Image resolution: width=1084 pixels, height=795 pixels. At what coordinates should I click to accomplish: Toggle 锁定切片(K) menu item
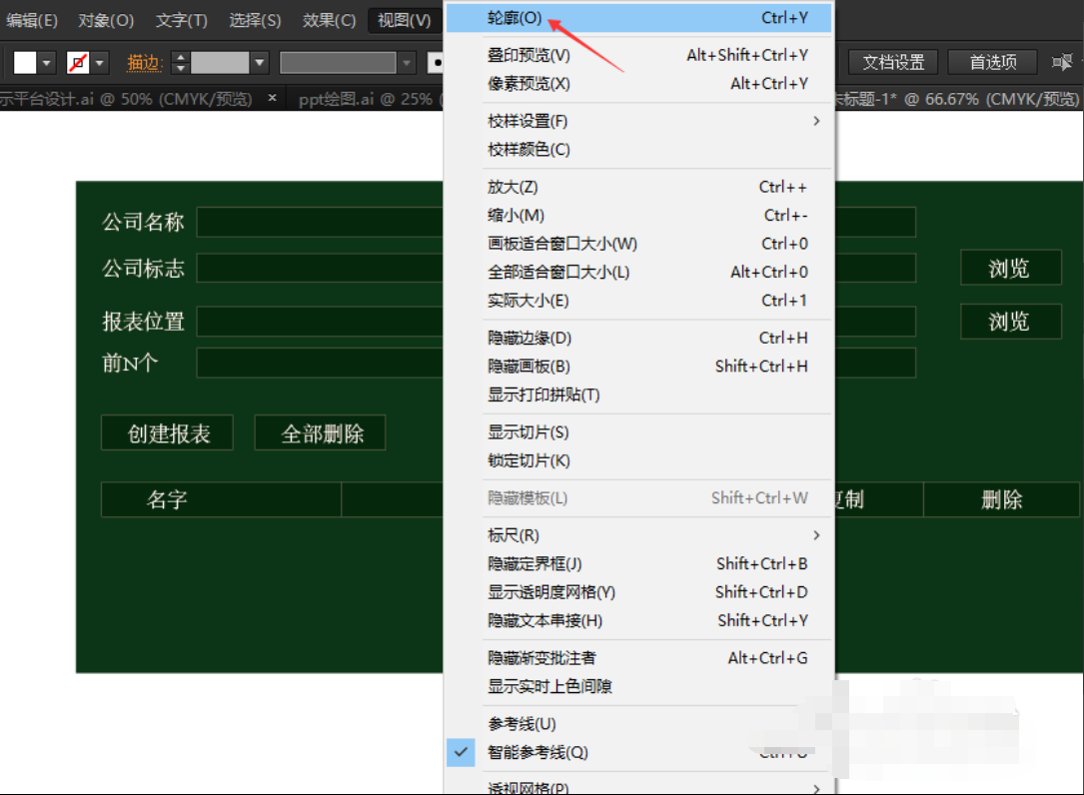tap(638, 461)
